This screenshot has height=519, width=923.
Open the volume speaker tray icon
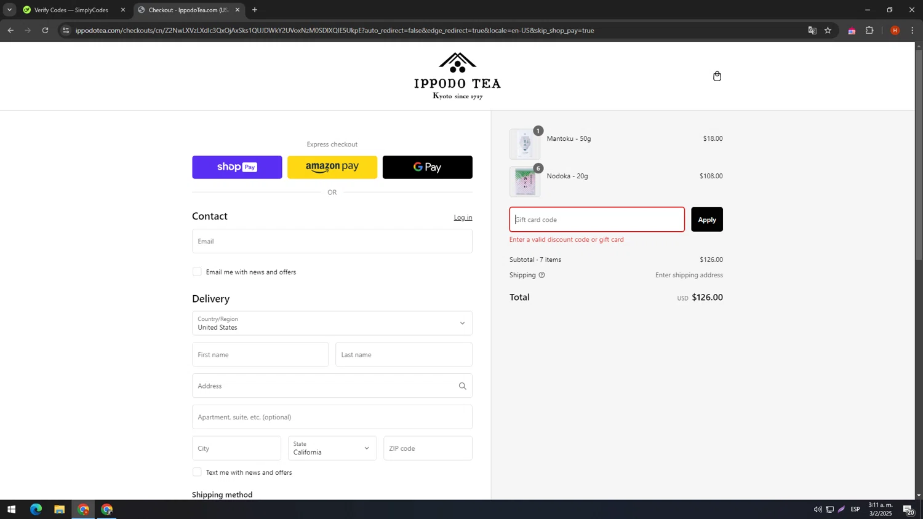(x=818, y=509)
